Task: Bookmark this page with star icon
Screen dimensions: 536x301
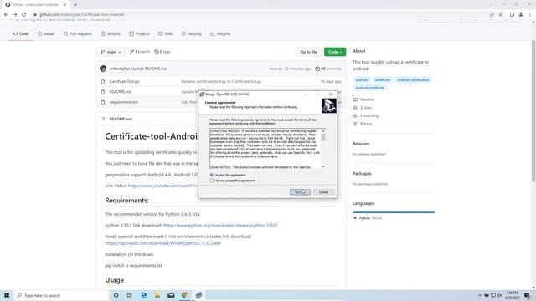Action: (x=501, y=15)
